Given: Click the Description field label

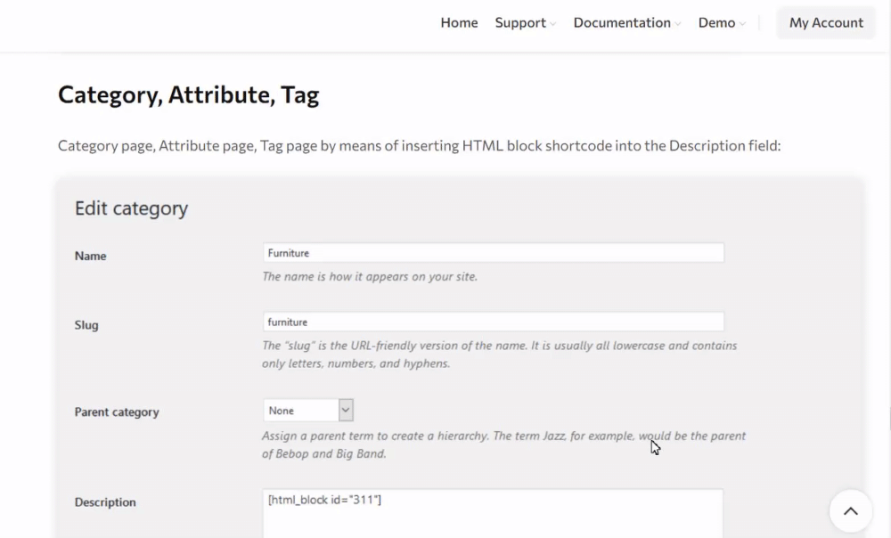Looking at the screenshot, I should [x=105, y=502].
